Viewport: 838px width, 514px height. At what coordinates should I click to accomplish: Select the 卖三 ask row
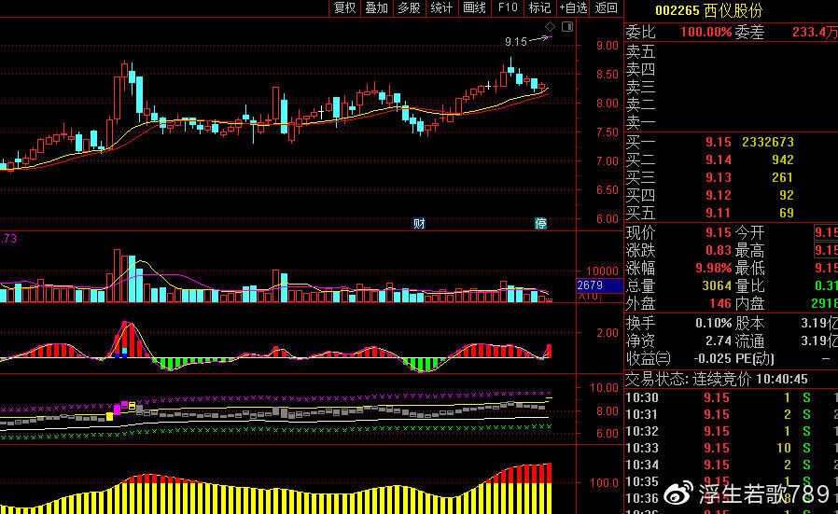click(x=731, y=87)
